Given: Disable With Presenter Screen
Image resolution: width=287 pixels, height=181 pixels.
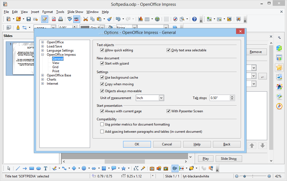Looking at the screenshot, I should pos(168,111).
